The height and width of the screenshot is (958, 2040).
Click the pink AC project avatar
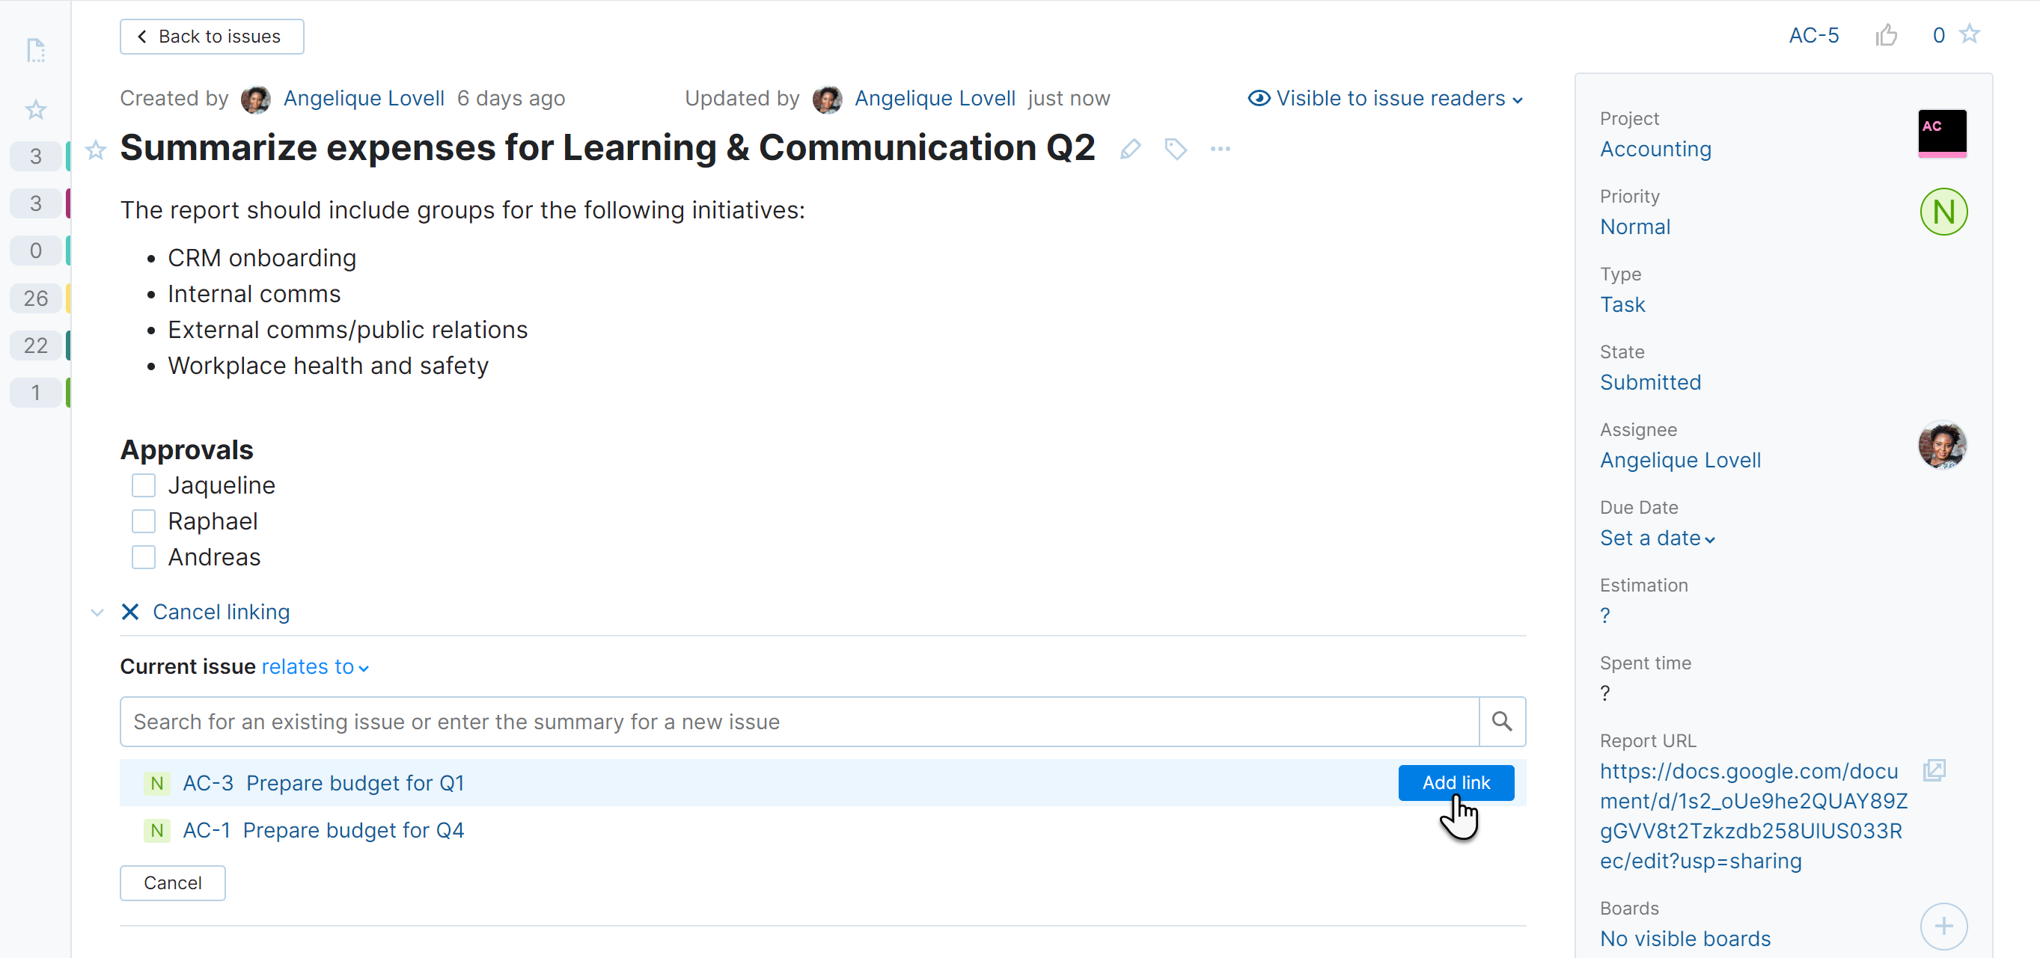[1942, 134]
